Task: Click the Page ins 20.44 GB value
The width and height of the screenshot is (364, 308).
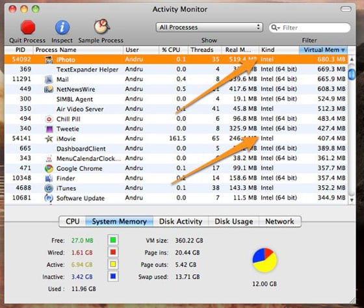Action: 188,253
